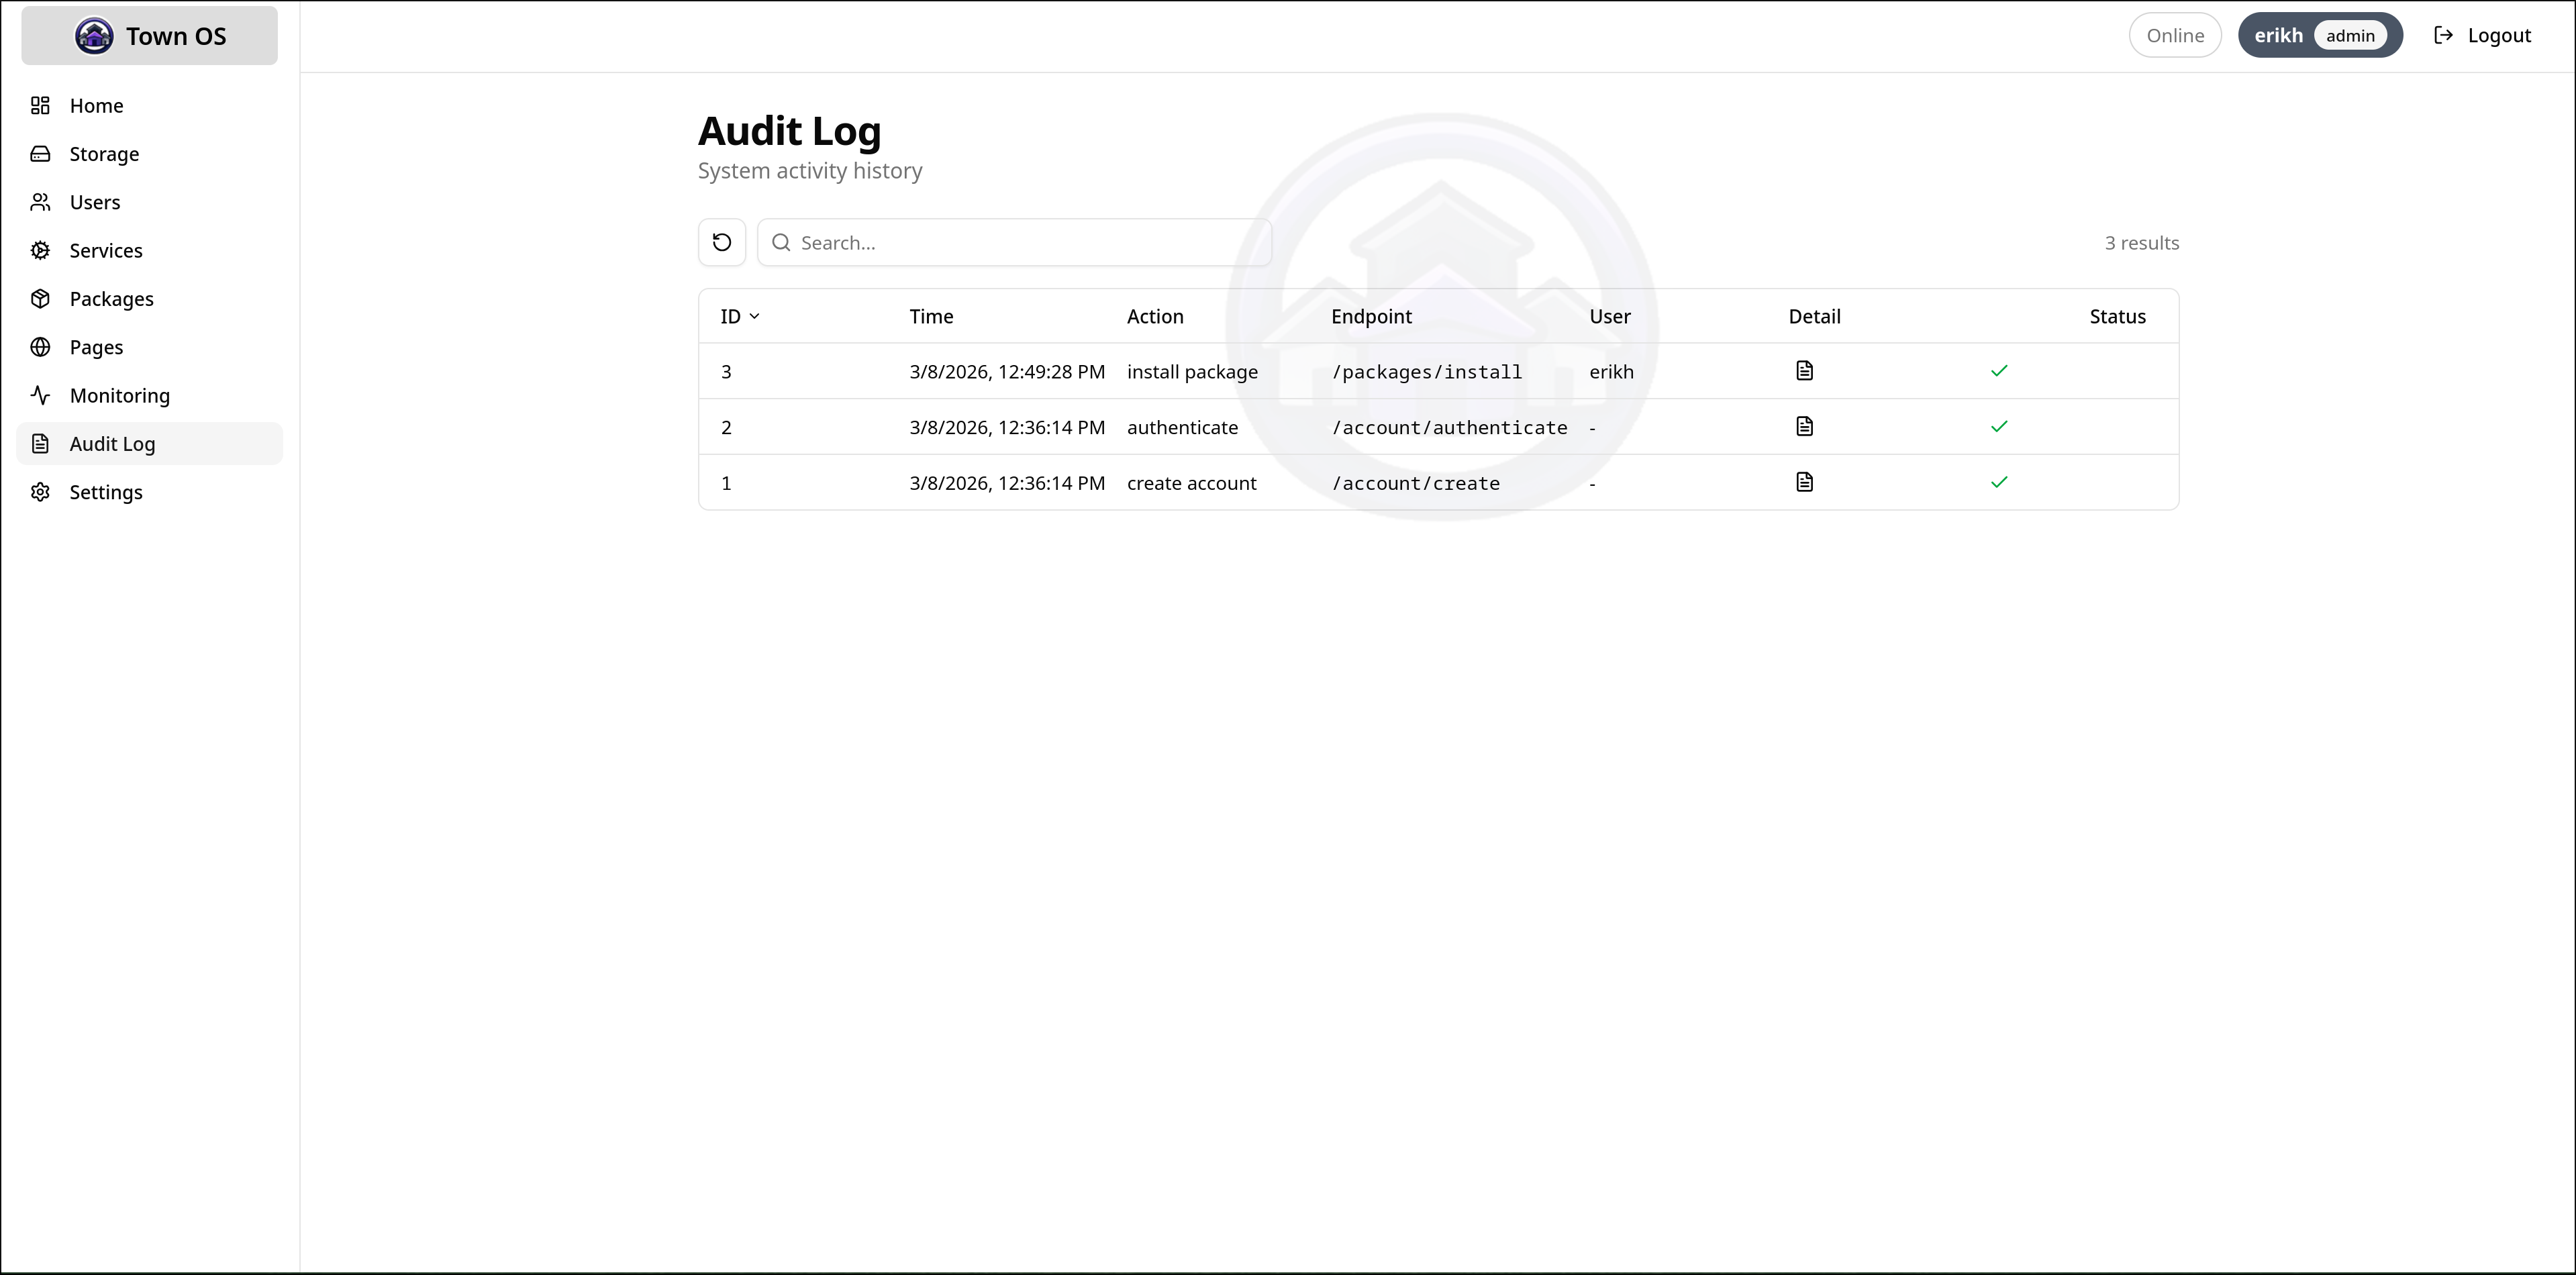The image size is (2576, 1275).
Task: Navigate to Home from the sidebar
Action: coord(95,105)
